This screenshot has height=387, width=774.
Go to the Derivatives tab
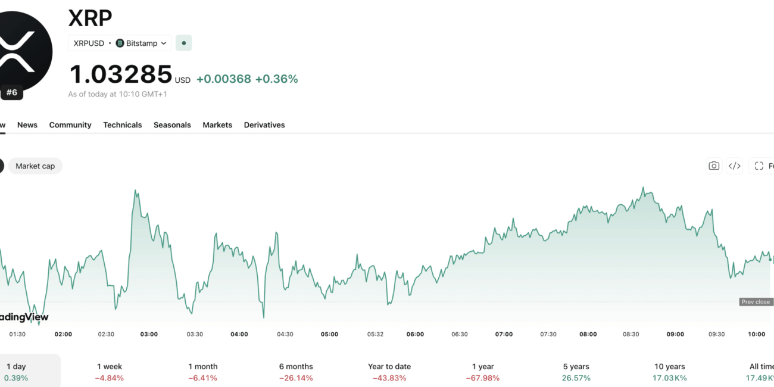click(264, 125)
